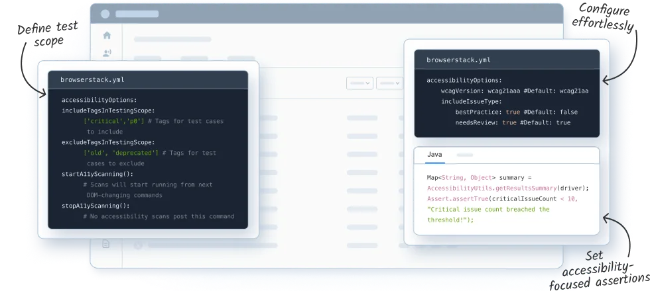Viewport: 650px width, 291px height.
Task: Click the excludeTagsInTestingScope: line
Action: click(x=108, y=142)
